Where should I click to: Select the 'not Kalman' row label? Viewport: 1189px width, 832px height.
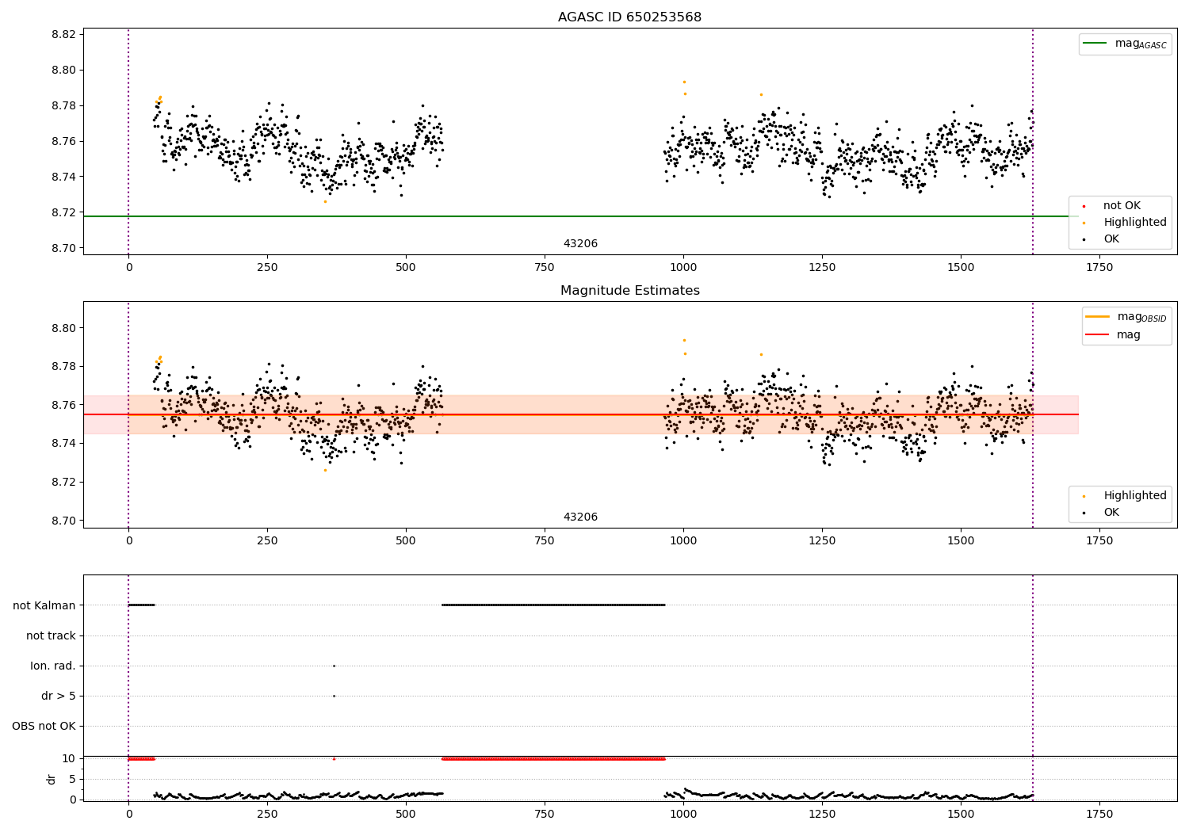pyautogui.click(x=44, y=605)
